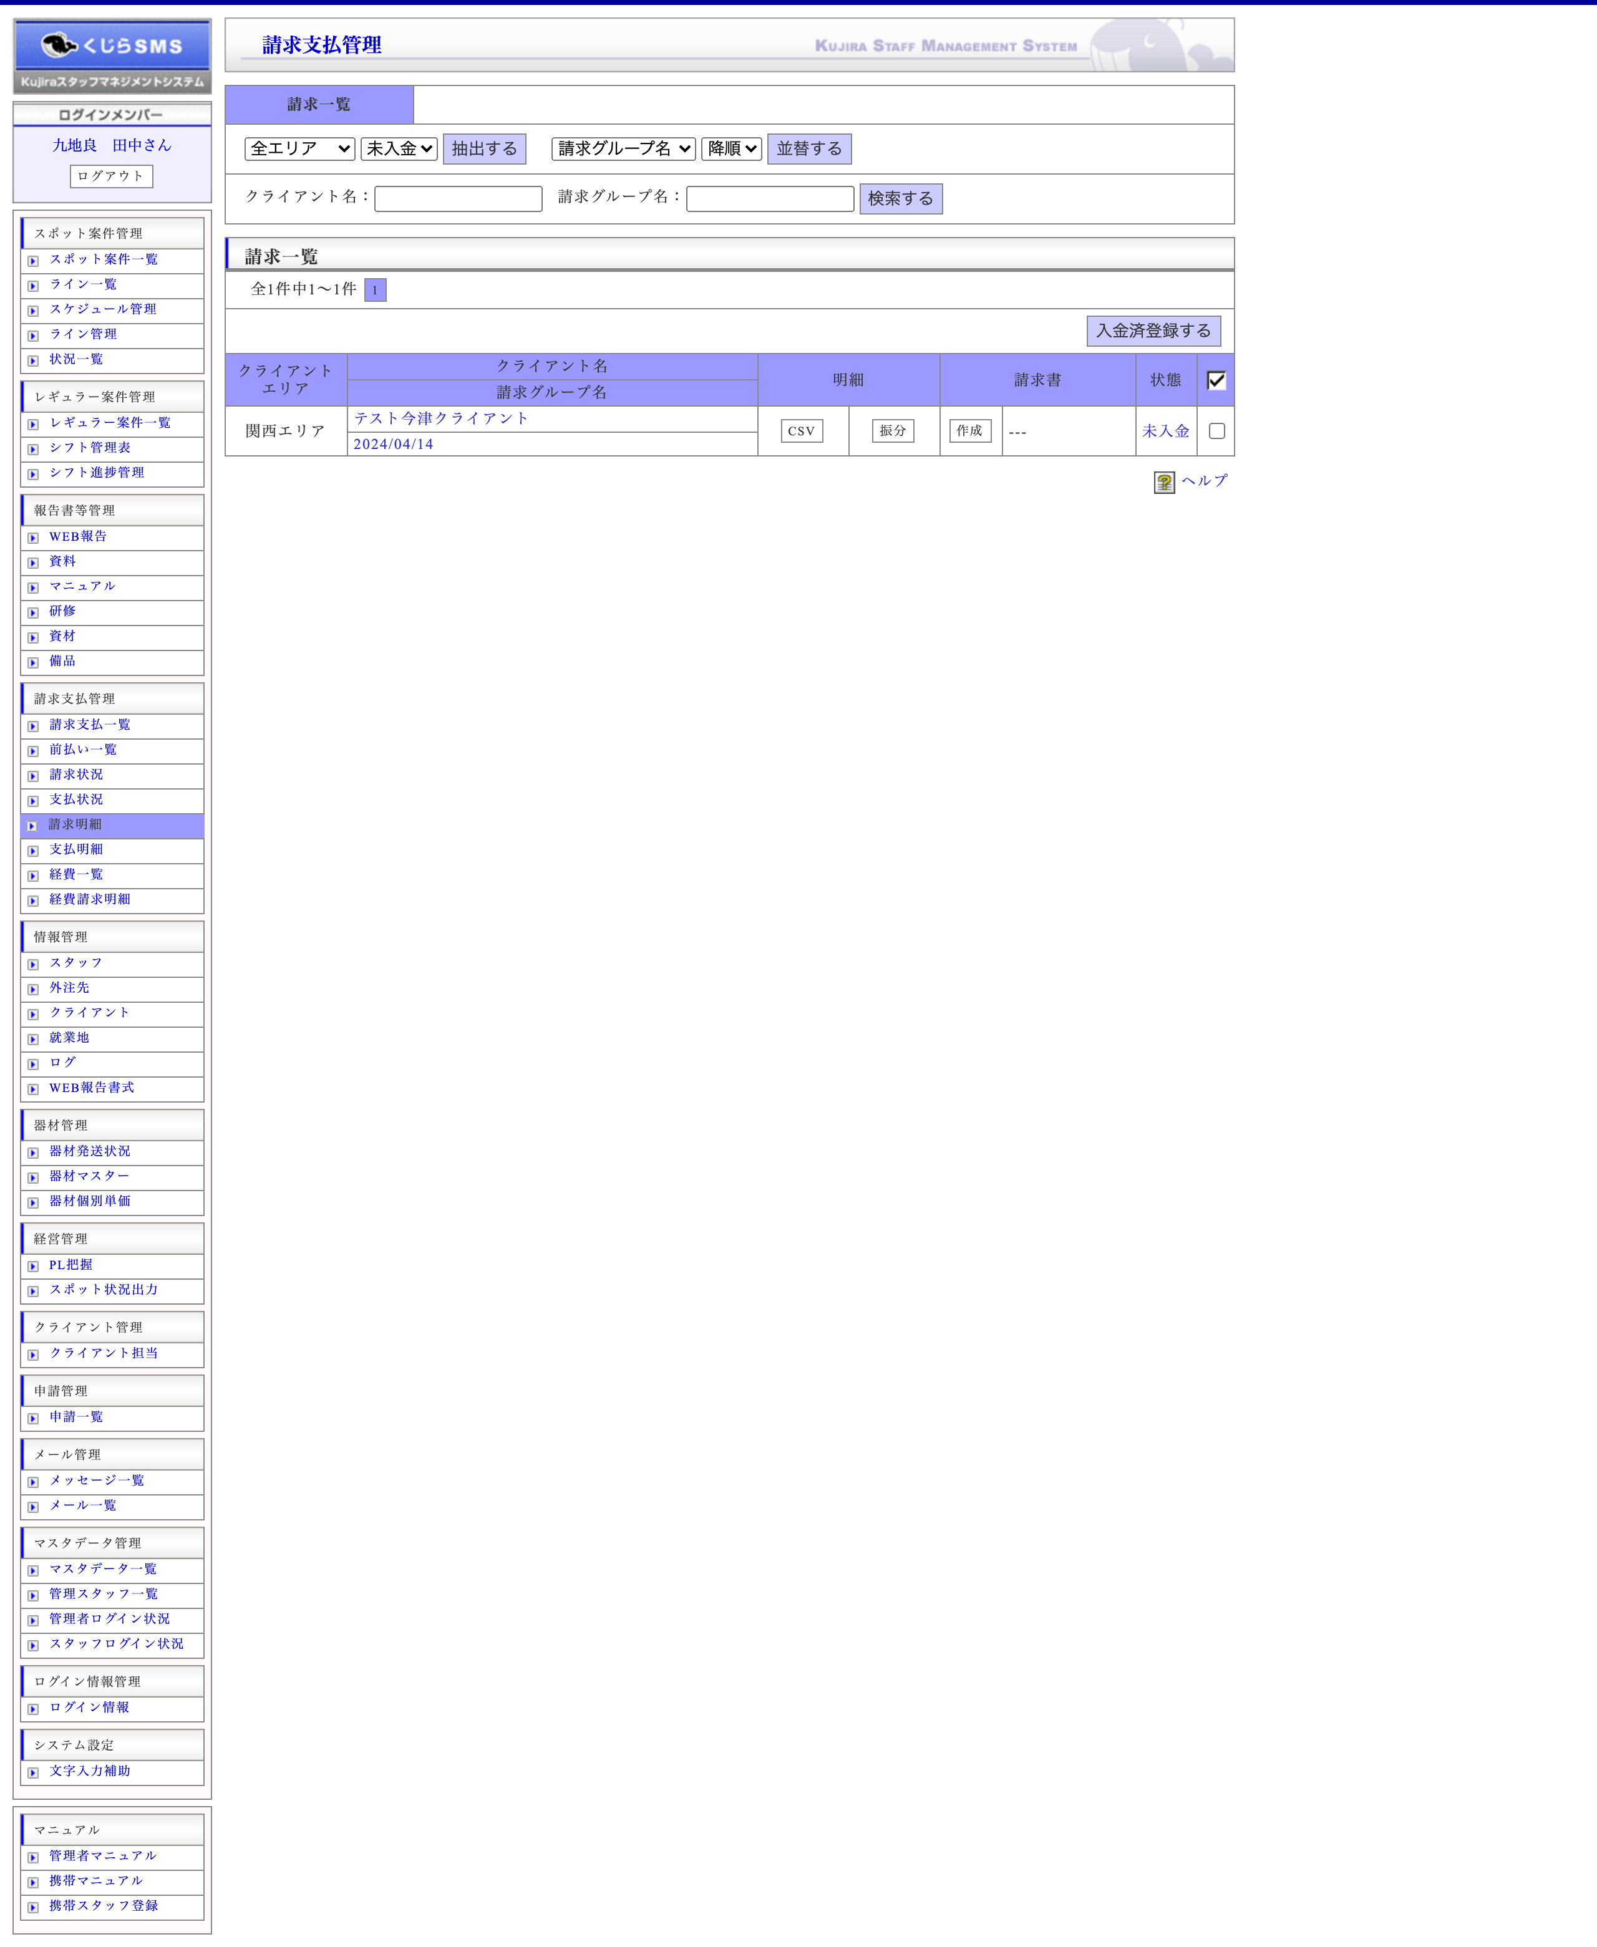Open the 未入金 status dropdown

click(399, 148)
